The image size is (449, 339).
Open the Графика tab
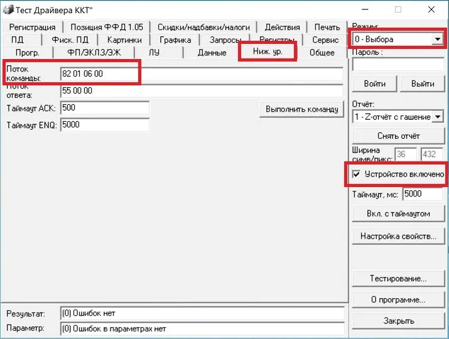175,40
